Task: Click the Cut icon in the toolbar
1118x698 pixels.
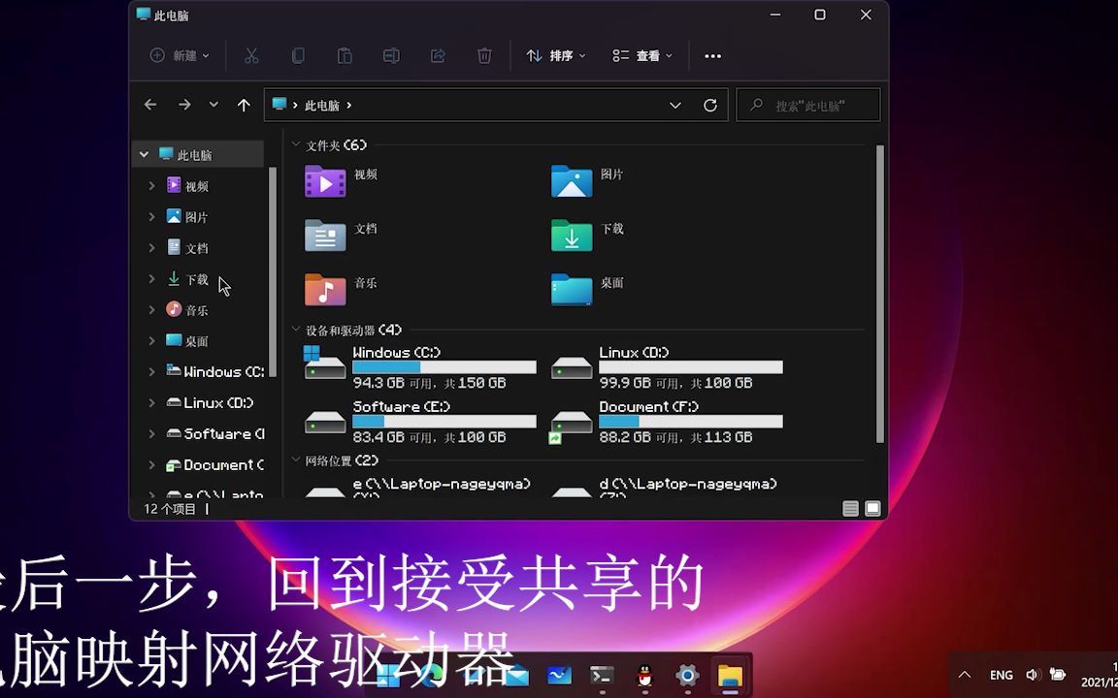Action: tap(251, 55)
